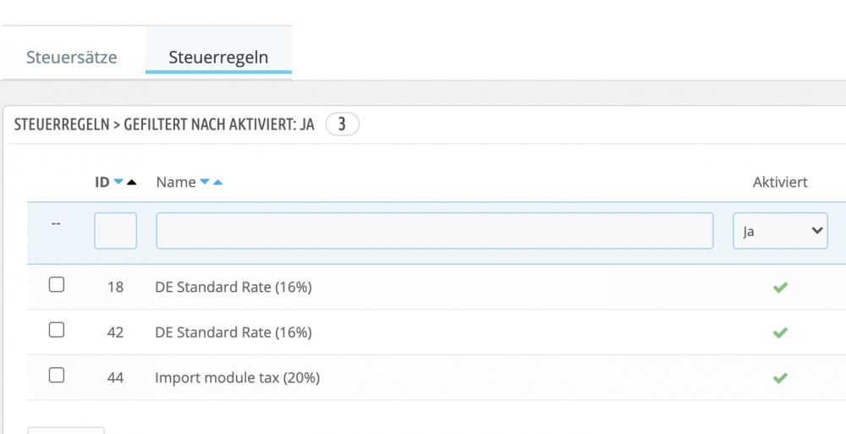Select checkbox for row ID 42
Screen dimensions: 846x434
point(57,330)
